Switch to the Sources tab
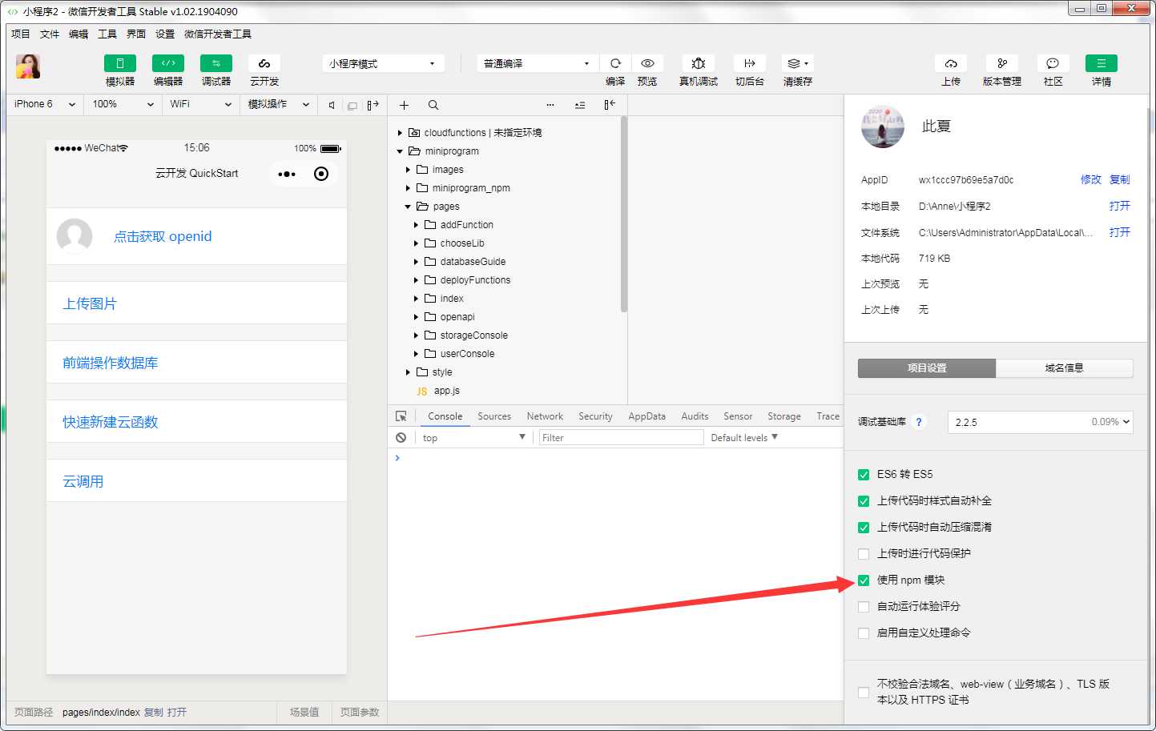Screen dimensions: 1156x731 494,416
